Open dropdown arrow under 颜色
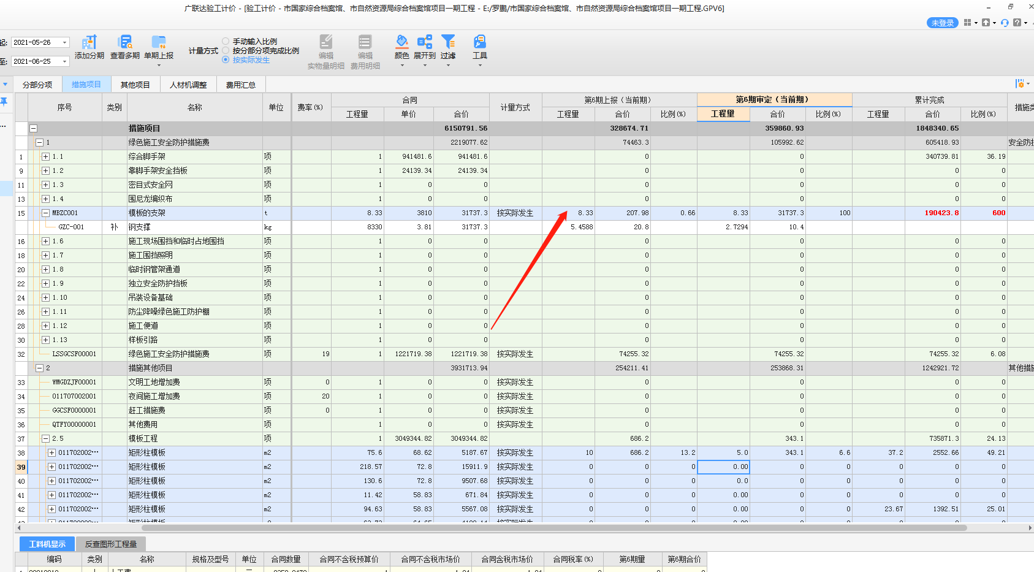 point(402,65)
